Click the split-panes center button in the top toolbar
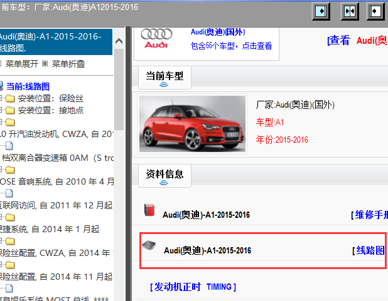Image resolution: width=388 pixels, height=301 pixels. (x=350, y=11)
